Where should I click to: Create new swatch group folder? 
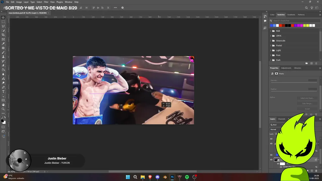306,63
